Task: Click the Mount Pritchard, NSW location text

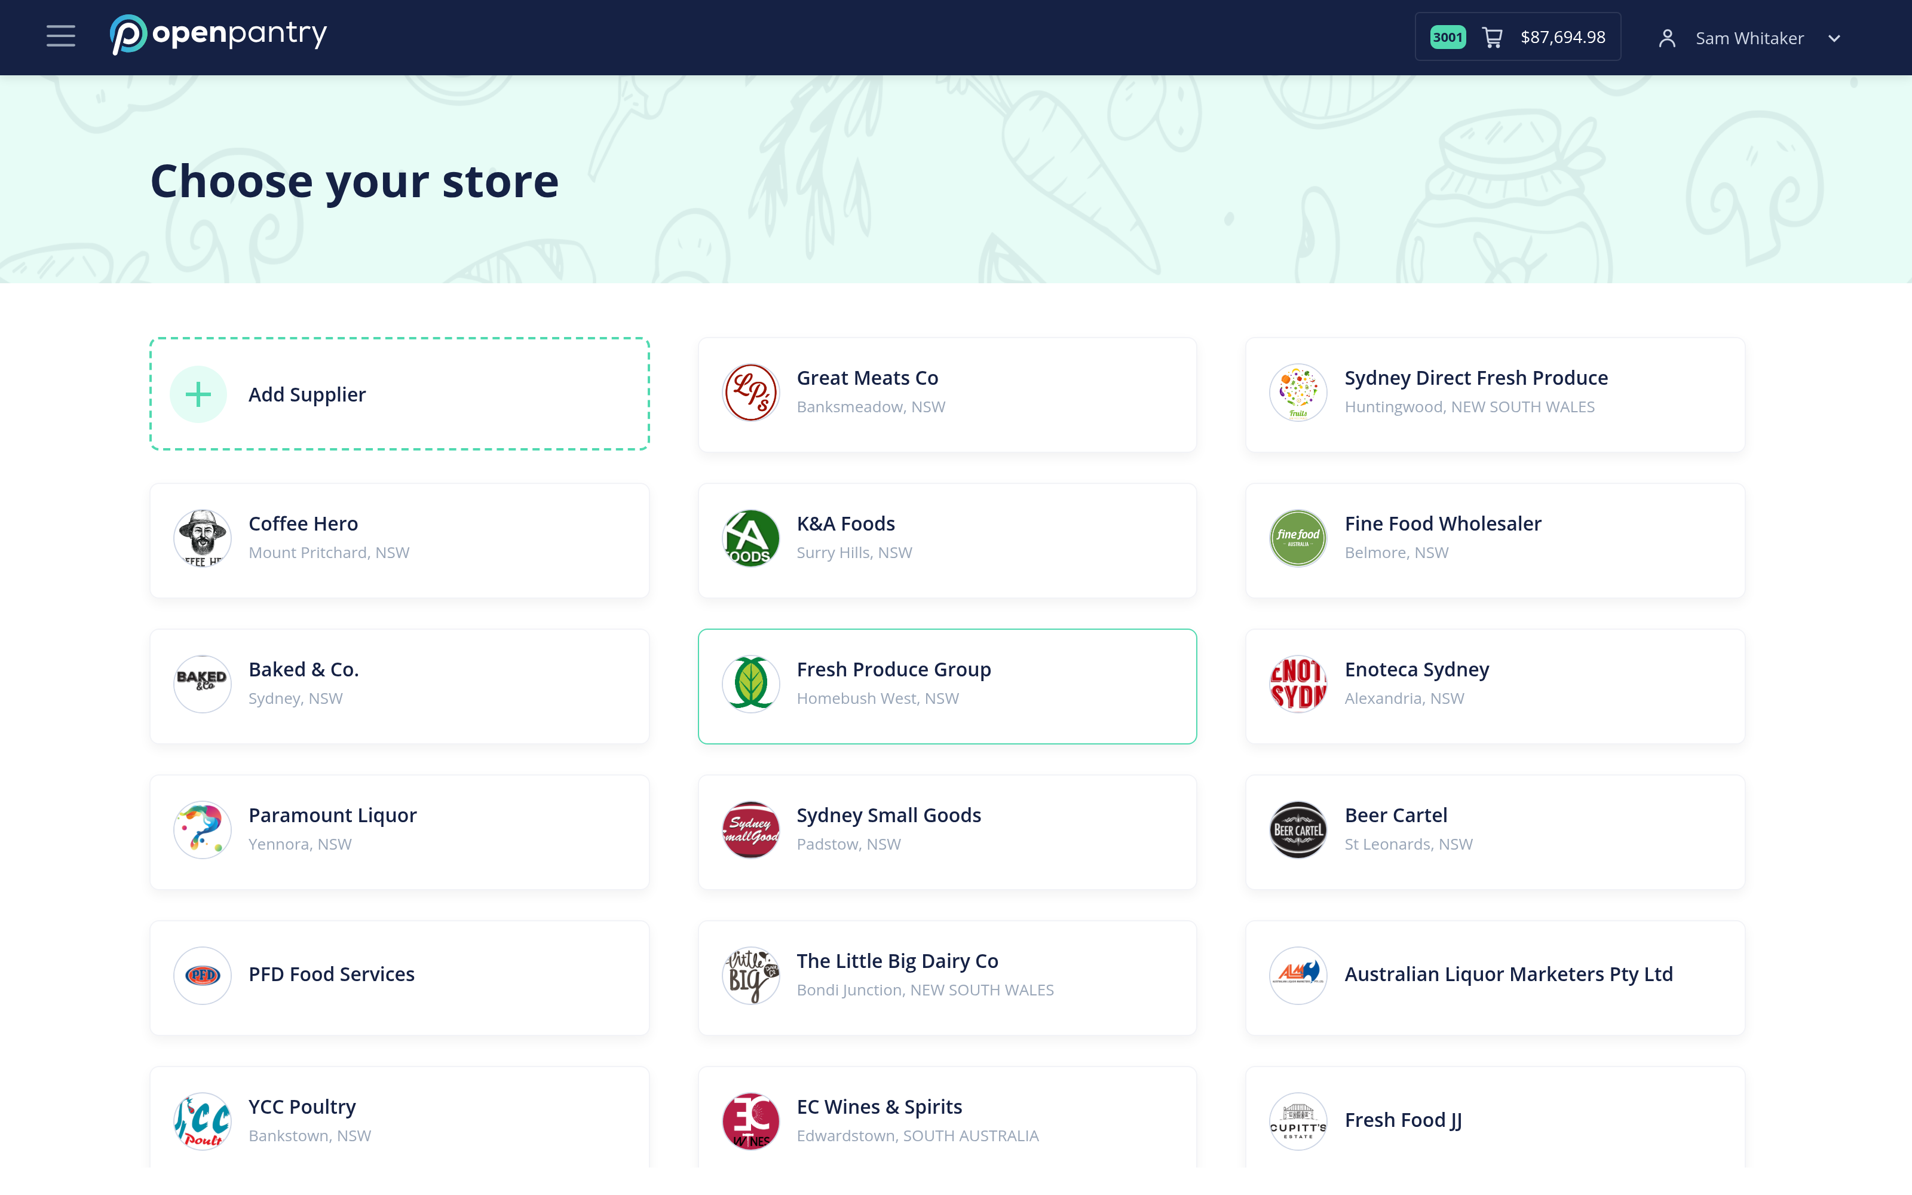Action: 329,553
